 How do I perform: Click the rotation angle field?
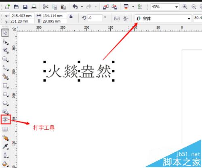(95, 18)
